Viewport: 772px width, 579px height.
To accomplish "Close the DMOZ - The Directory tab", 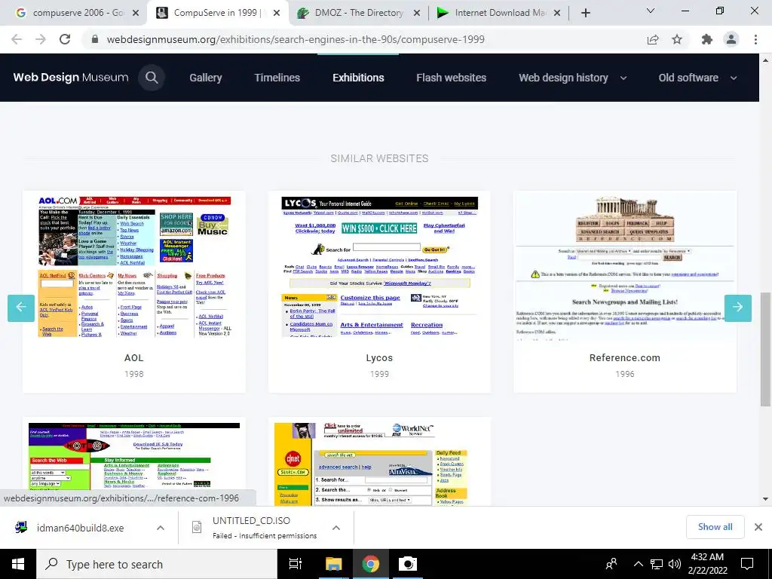I will [x=416, y=13].
